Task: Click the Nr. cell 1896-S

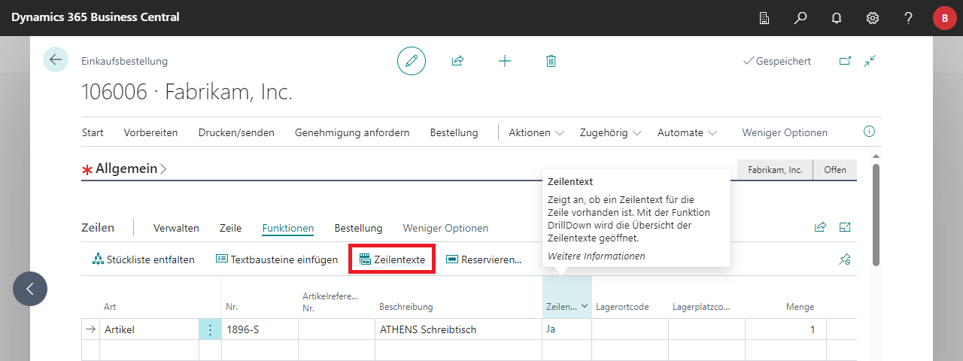Action: 260,329
